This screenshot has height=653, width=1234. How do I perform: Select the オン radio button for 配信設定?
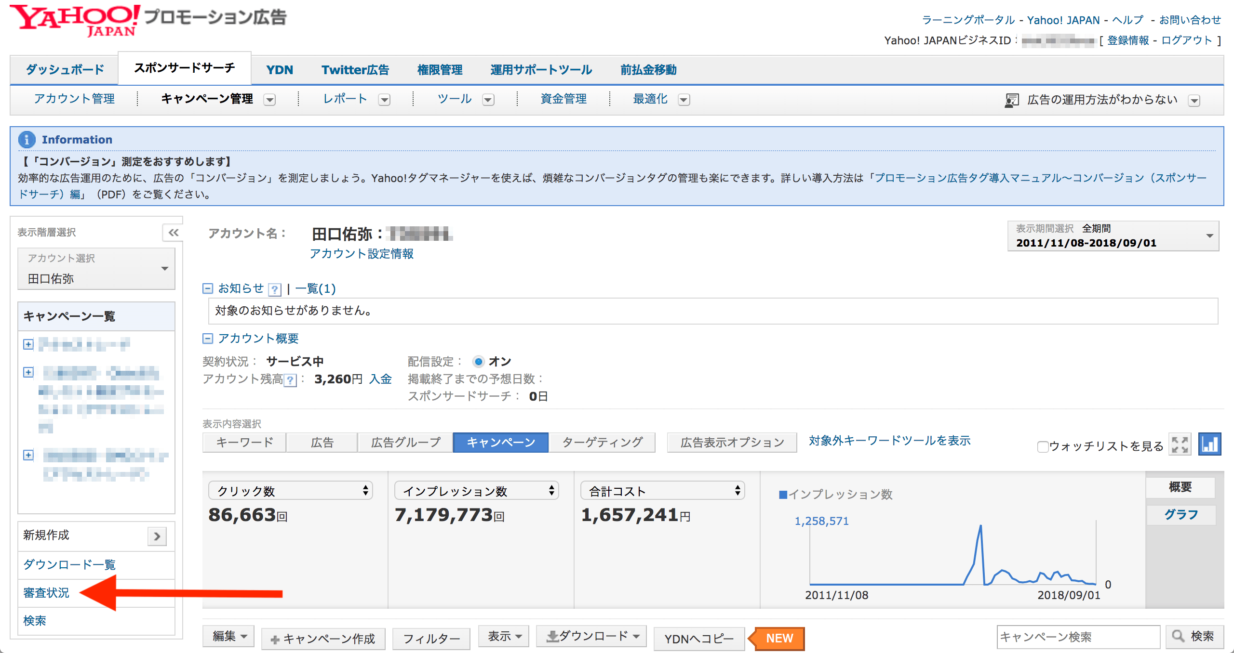[478, 362]
